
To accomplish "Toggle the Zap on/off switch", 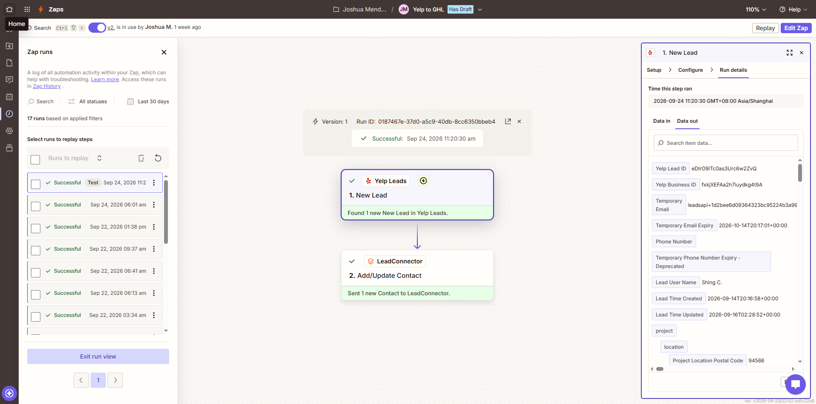I will coord(97,28).
